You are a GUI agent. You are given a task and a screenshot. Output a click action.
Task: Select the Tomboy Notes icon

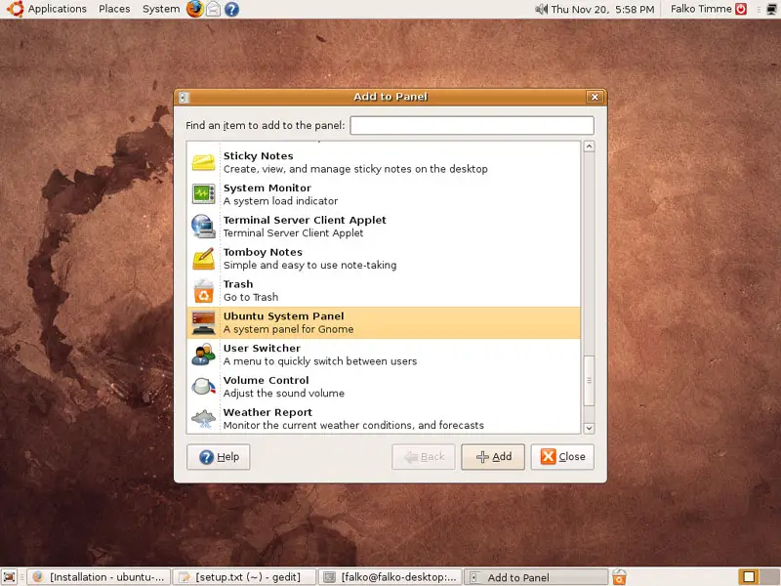tap(203, 259)
